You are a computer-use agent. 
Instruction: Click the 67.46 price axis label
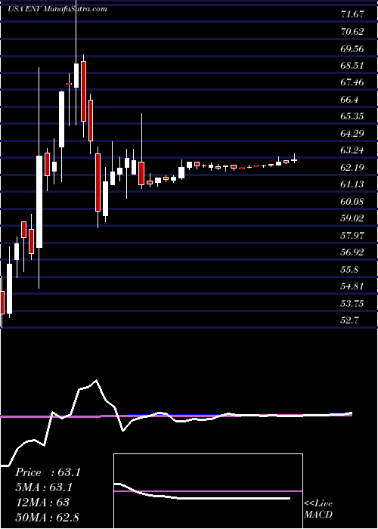coord(352,82)
